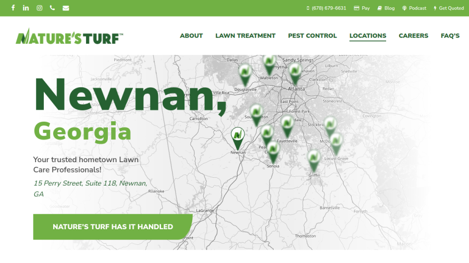Click Nature's Turf Has It Handled button
This screenshot has width=469, height=263.
(113, 227)
